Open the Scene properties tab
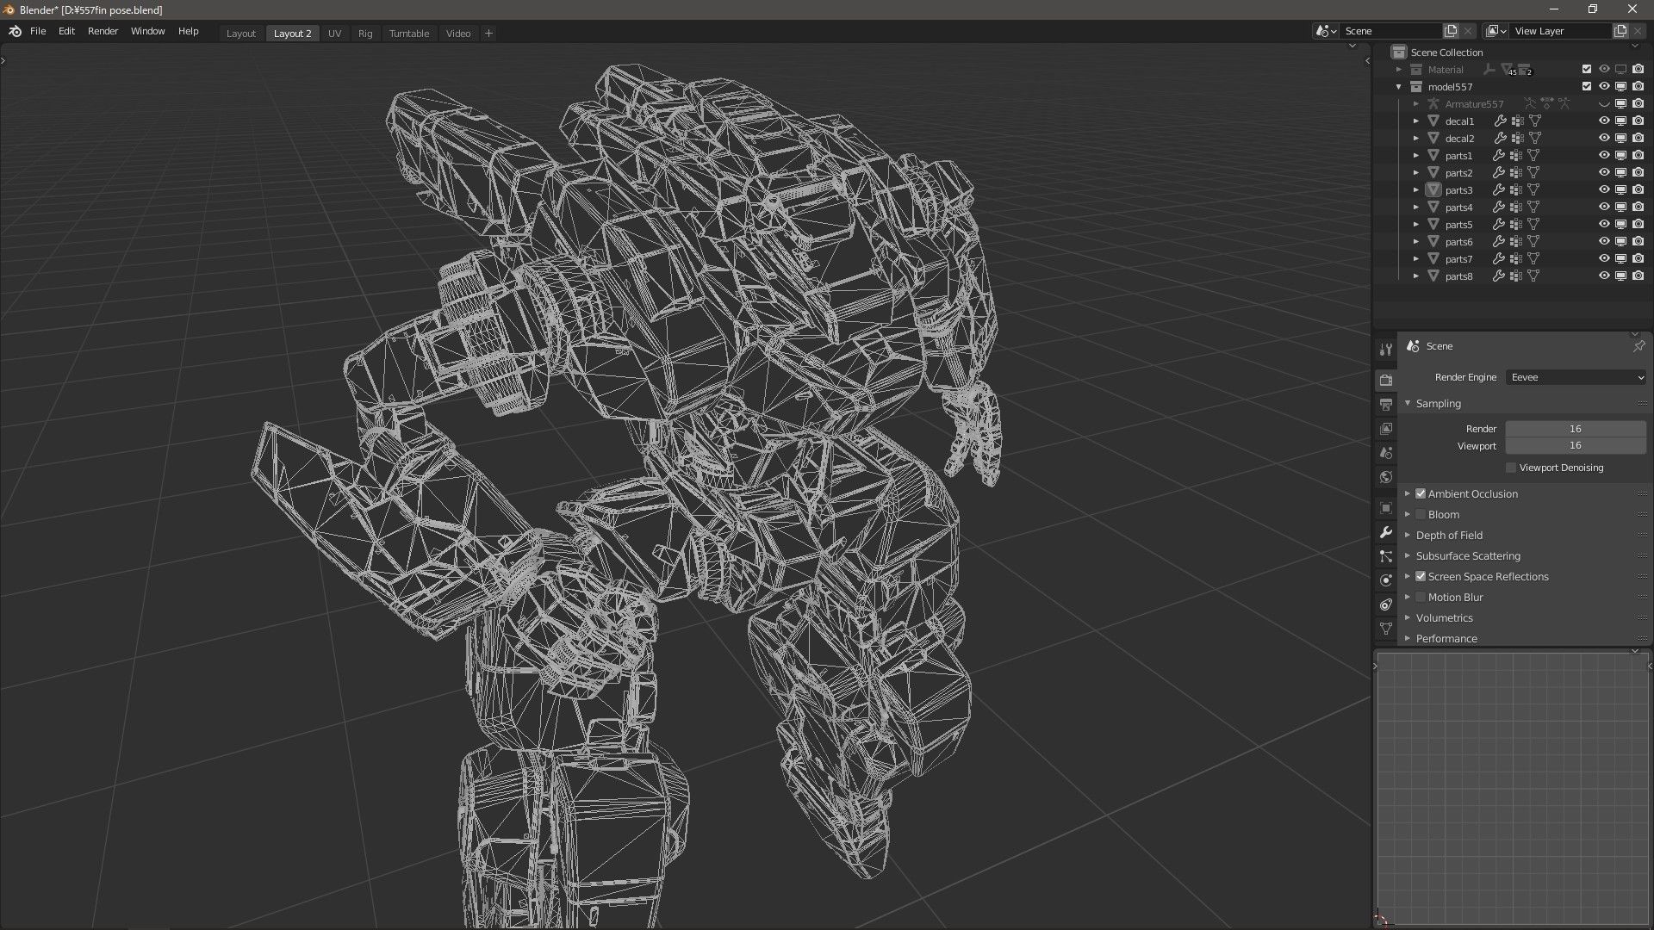The height and width of the screenshot is (930, 1654). 1385,452
